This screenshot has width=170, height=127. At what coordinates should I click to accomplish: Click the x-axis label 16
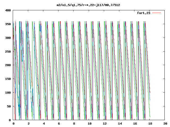point(135,124)
